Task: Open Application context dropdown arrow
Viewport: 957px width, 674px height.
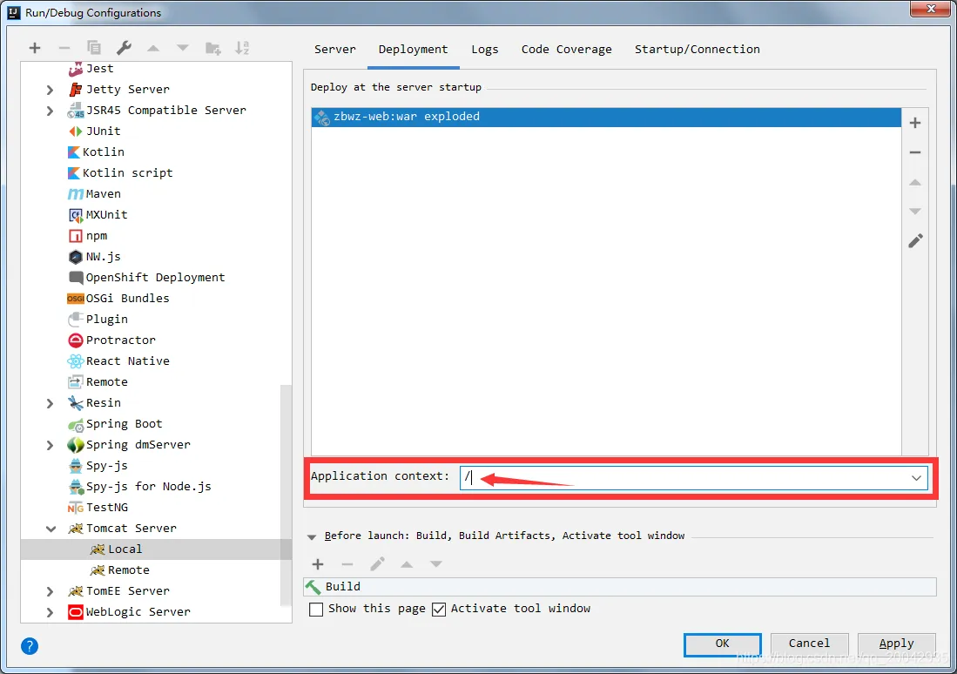Action: (916, 478)
